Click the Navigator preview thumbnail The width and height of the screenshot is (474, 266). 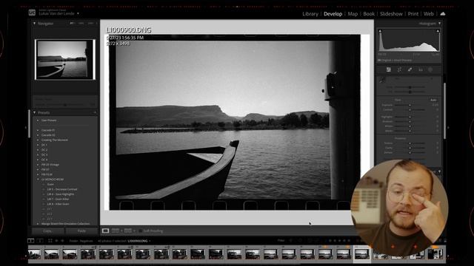(x=65, y=60)
